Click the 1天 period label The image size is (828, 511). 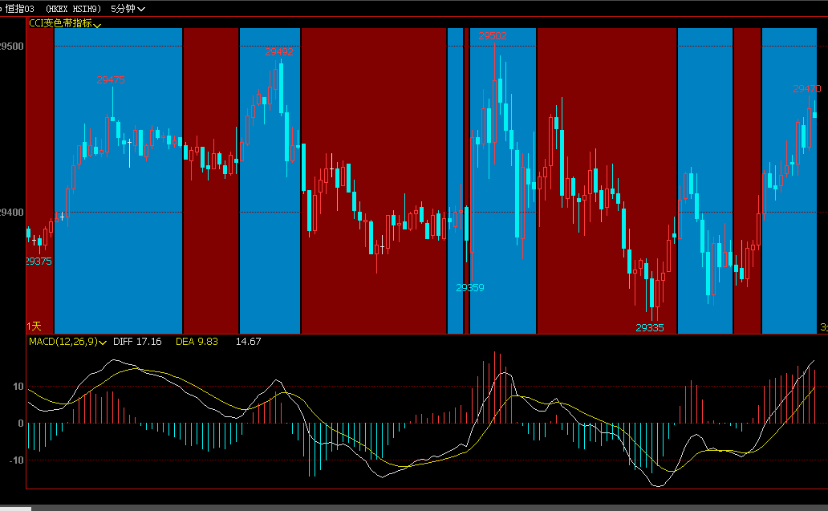pyautogui.click(x=33, y=327)
